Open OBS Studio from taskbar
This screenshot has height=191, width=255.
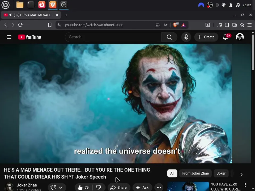(63, 5)
